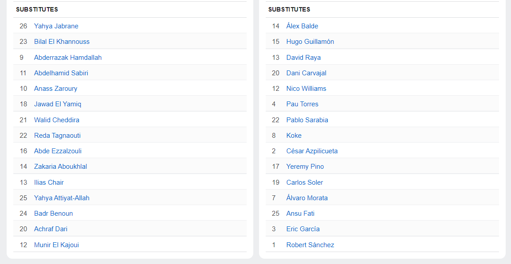Click the Álex Balde link
Viewport: 511px width, 264px height.
point(302,26)
